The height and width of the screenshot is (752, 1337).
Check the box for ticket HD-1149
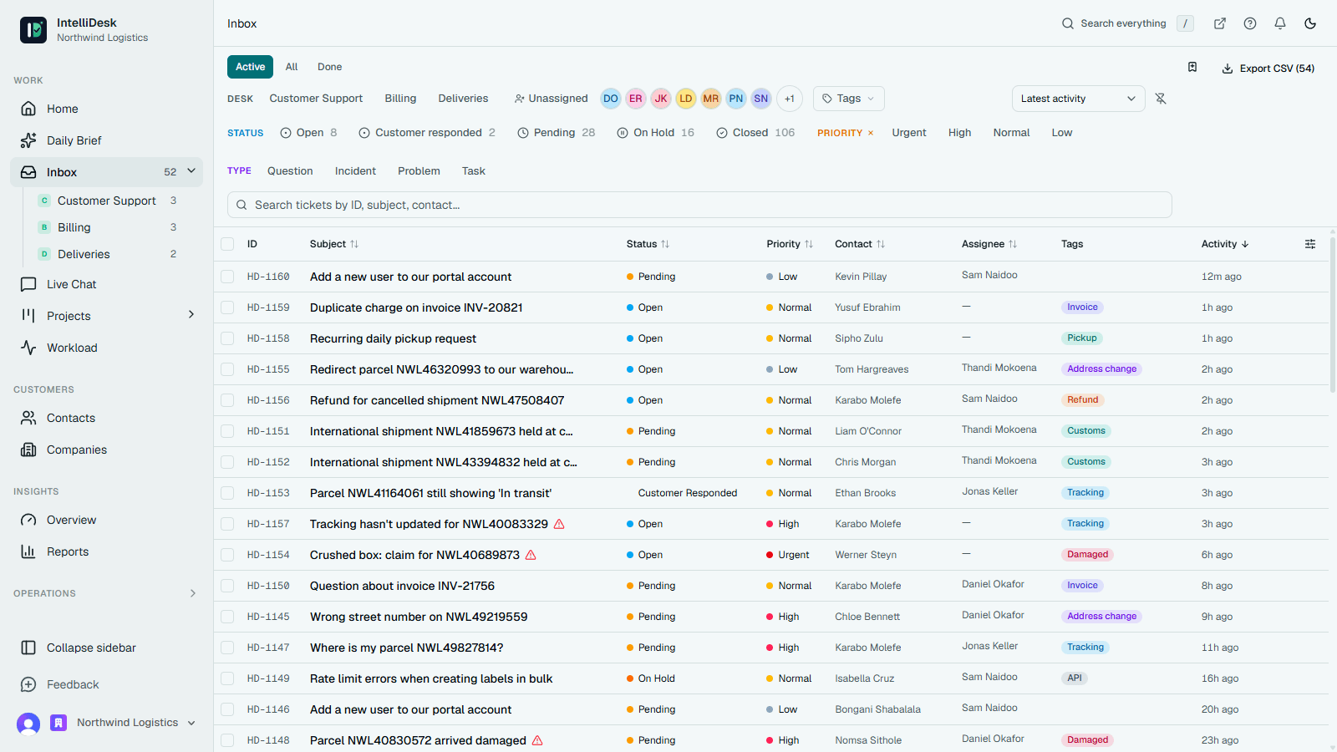tap(227, 678)
